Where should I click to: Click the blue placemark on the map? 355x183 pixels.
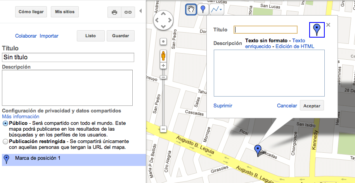click(258, 151)
